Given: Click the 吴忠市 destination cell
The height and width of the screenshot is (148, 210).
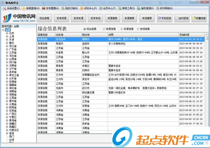Looking at the screenshot, I should [94, 79].
